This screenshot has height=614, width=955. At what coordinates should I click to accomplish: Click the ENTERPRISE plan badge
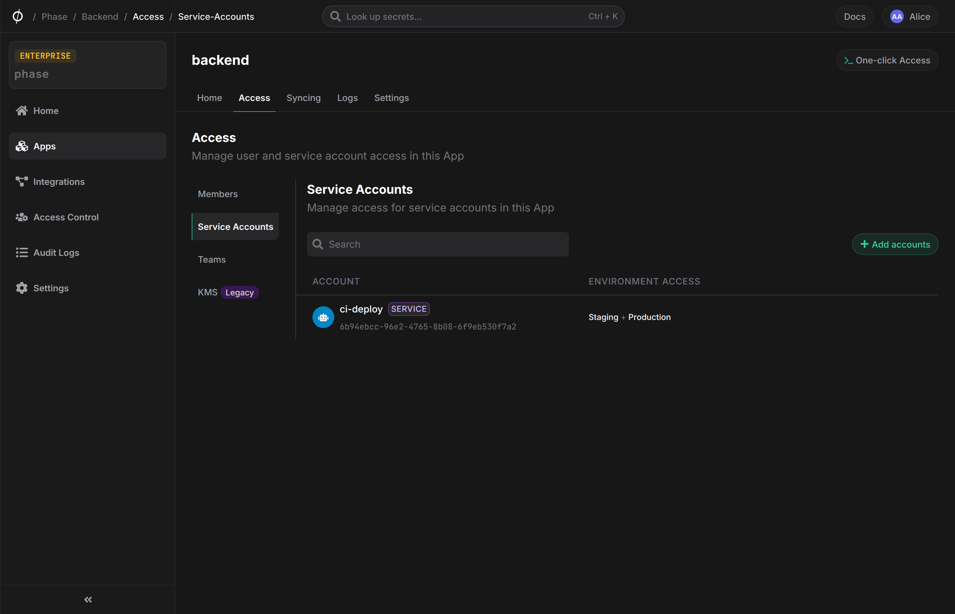(x=45, y=56)
